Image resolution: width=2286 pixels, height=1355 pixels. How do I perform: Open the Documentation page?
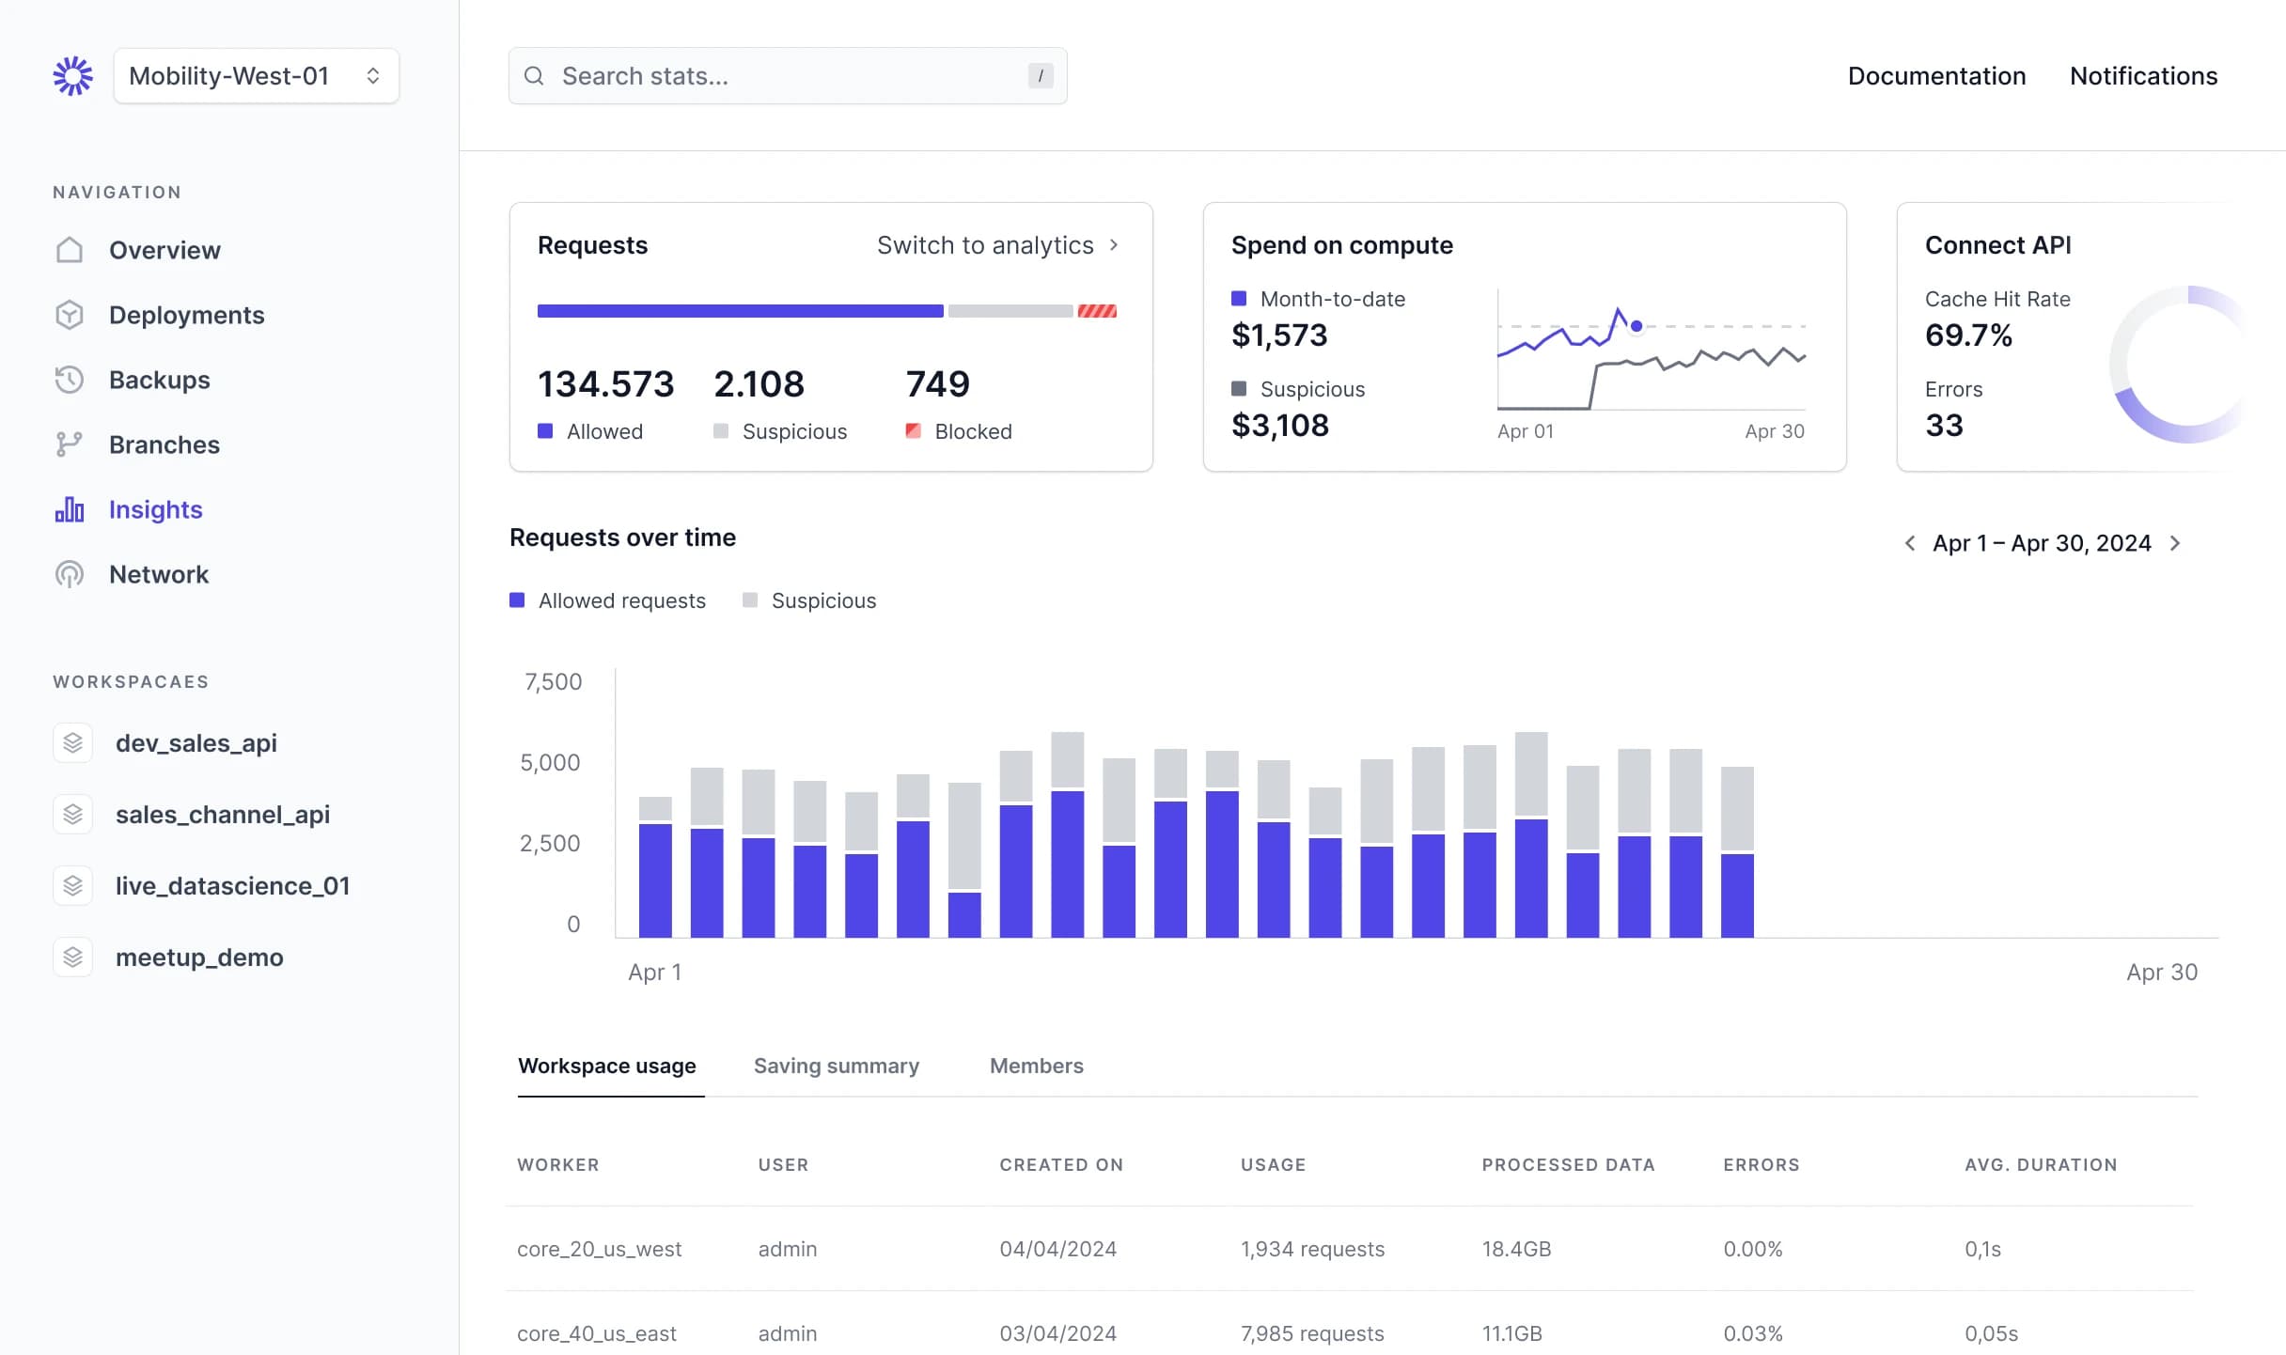pos(1936,75)
